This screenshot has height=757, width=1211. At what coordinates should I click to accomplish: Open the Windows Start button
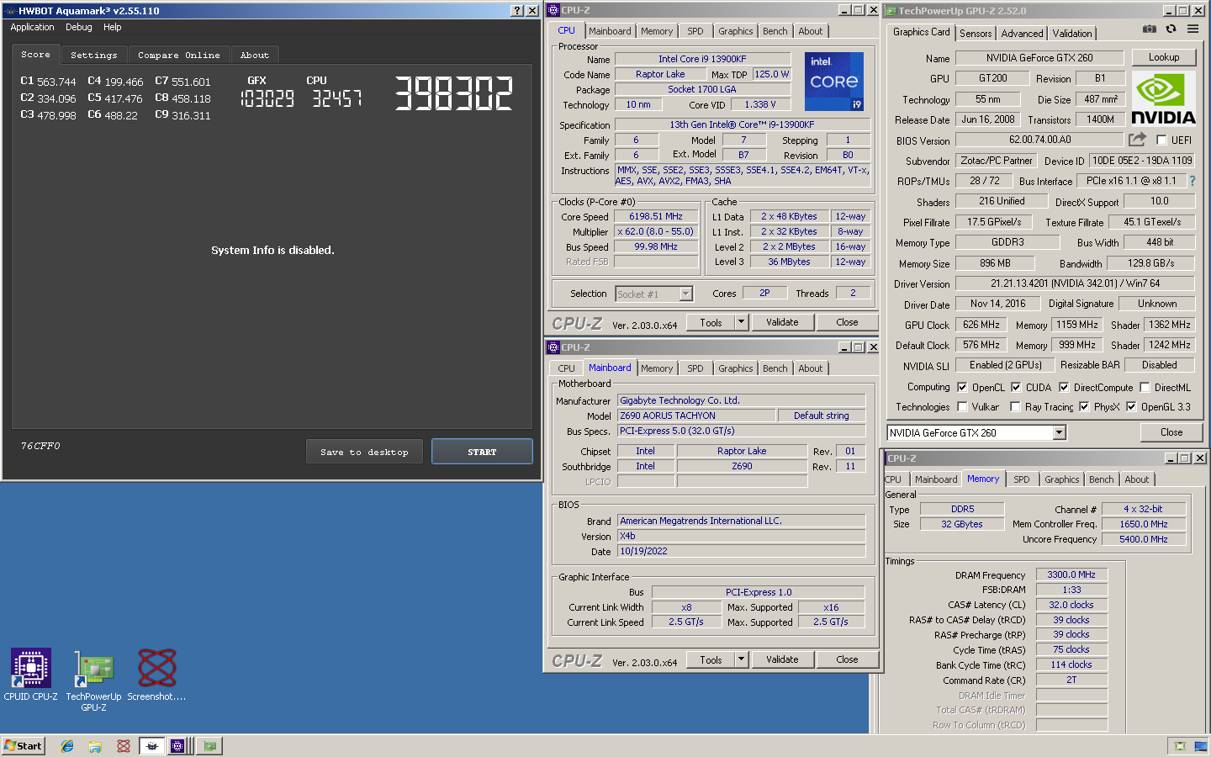pos(23,746)
